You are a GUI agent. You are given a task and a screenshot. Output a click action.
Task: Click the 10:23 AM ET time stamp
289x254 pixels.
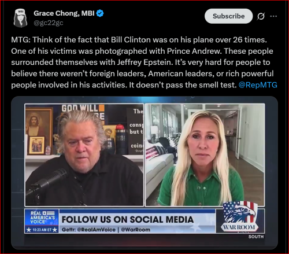point(42,230)
